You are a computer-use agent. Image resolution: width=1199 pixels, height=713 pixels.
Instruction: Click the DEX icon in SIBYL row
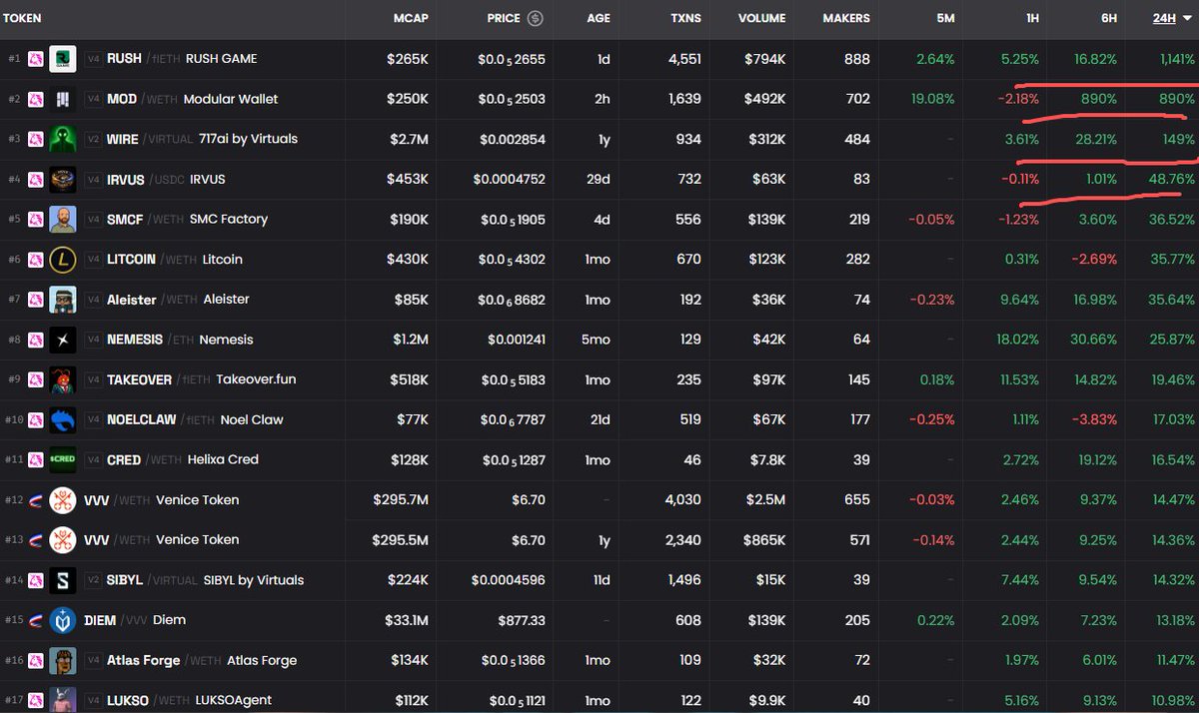[x=35, y=580]
